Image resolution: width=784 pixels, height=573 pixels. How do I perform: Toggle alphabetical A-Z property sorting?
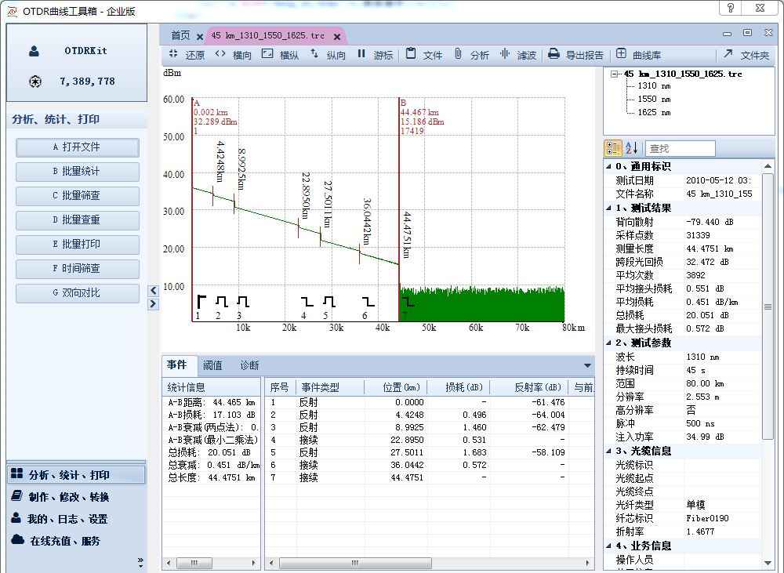pyautogui.click(x=632, y=148)
